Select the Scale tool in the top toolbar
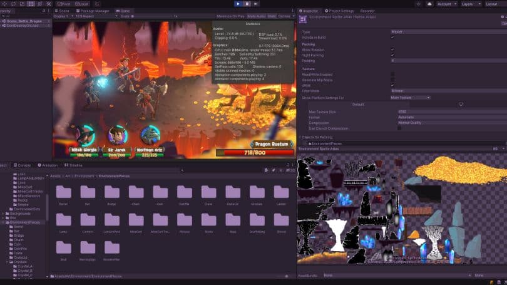507x285 pixels. coord(22,4)
